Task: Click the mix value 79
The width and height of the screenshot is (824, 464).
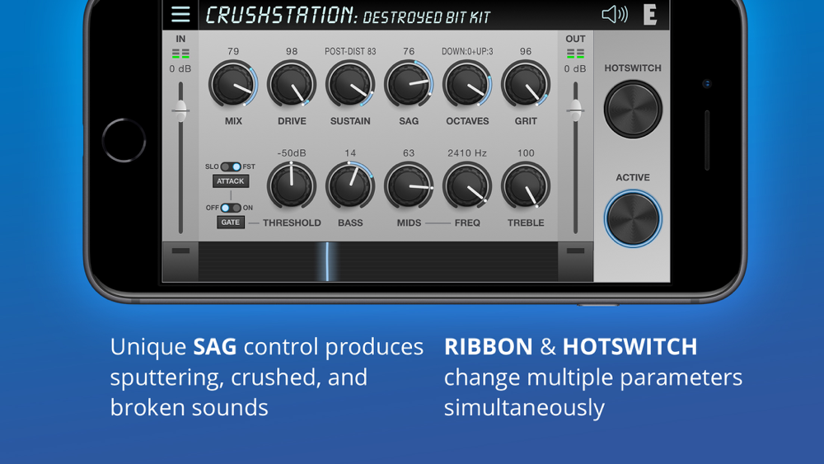Action: 233,51
